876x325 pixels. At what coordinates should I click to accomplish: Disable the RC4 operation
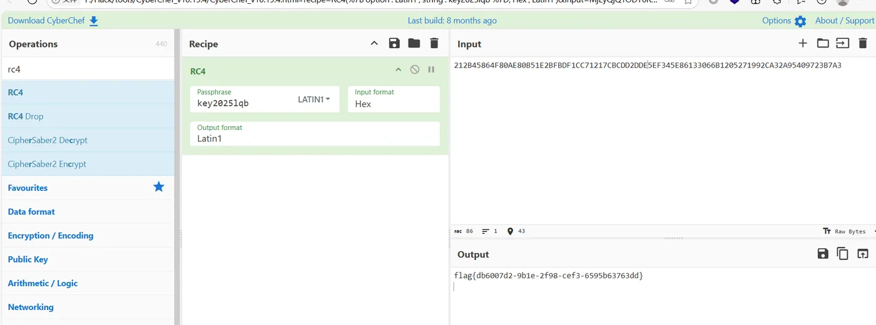click(415, 69)
